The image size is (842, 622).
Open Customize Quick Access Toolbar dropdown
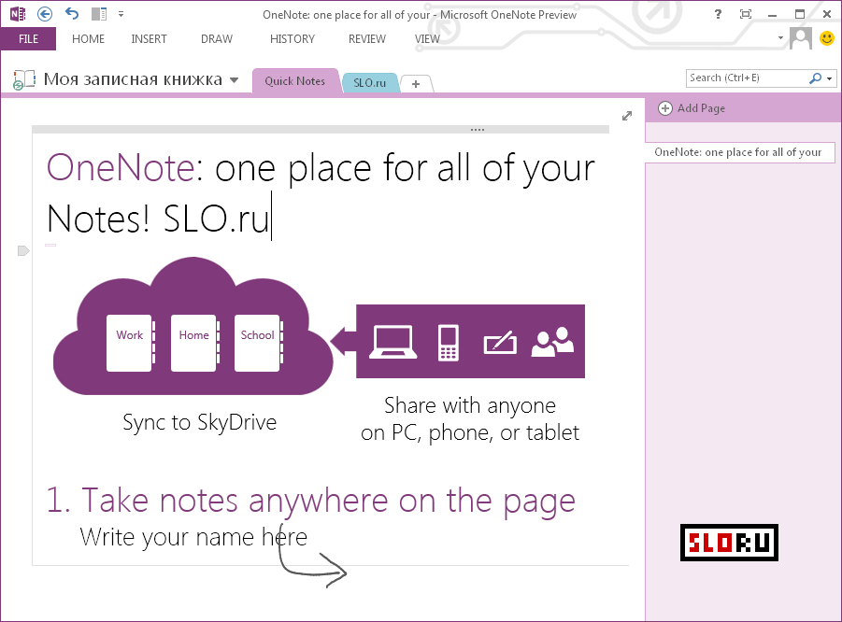tap(121, 14)
